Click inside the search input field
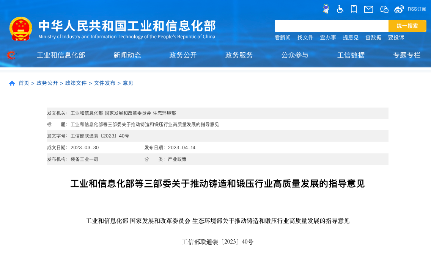Image resolution: width=431 pixels, height=253 pixels. 331,26
